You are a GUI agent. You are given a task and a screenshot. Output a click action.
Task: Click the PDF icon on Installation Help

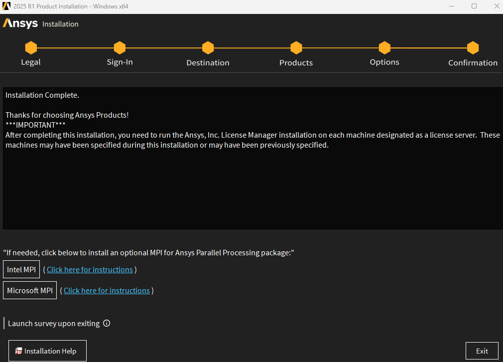click(18, 351)
